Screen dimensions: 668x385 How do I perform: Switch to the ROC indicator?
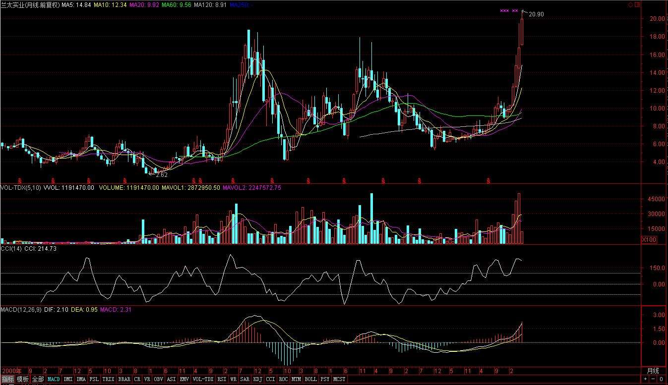(284, 379)
